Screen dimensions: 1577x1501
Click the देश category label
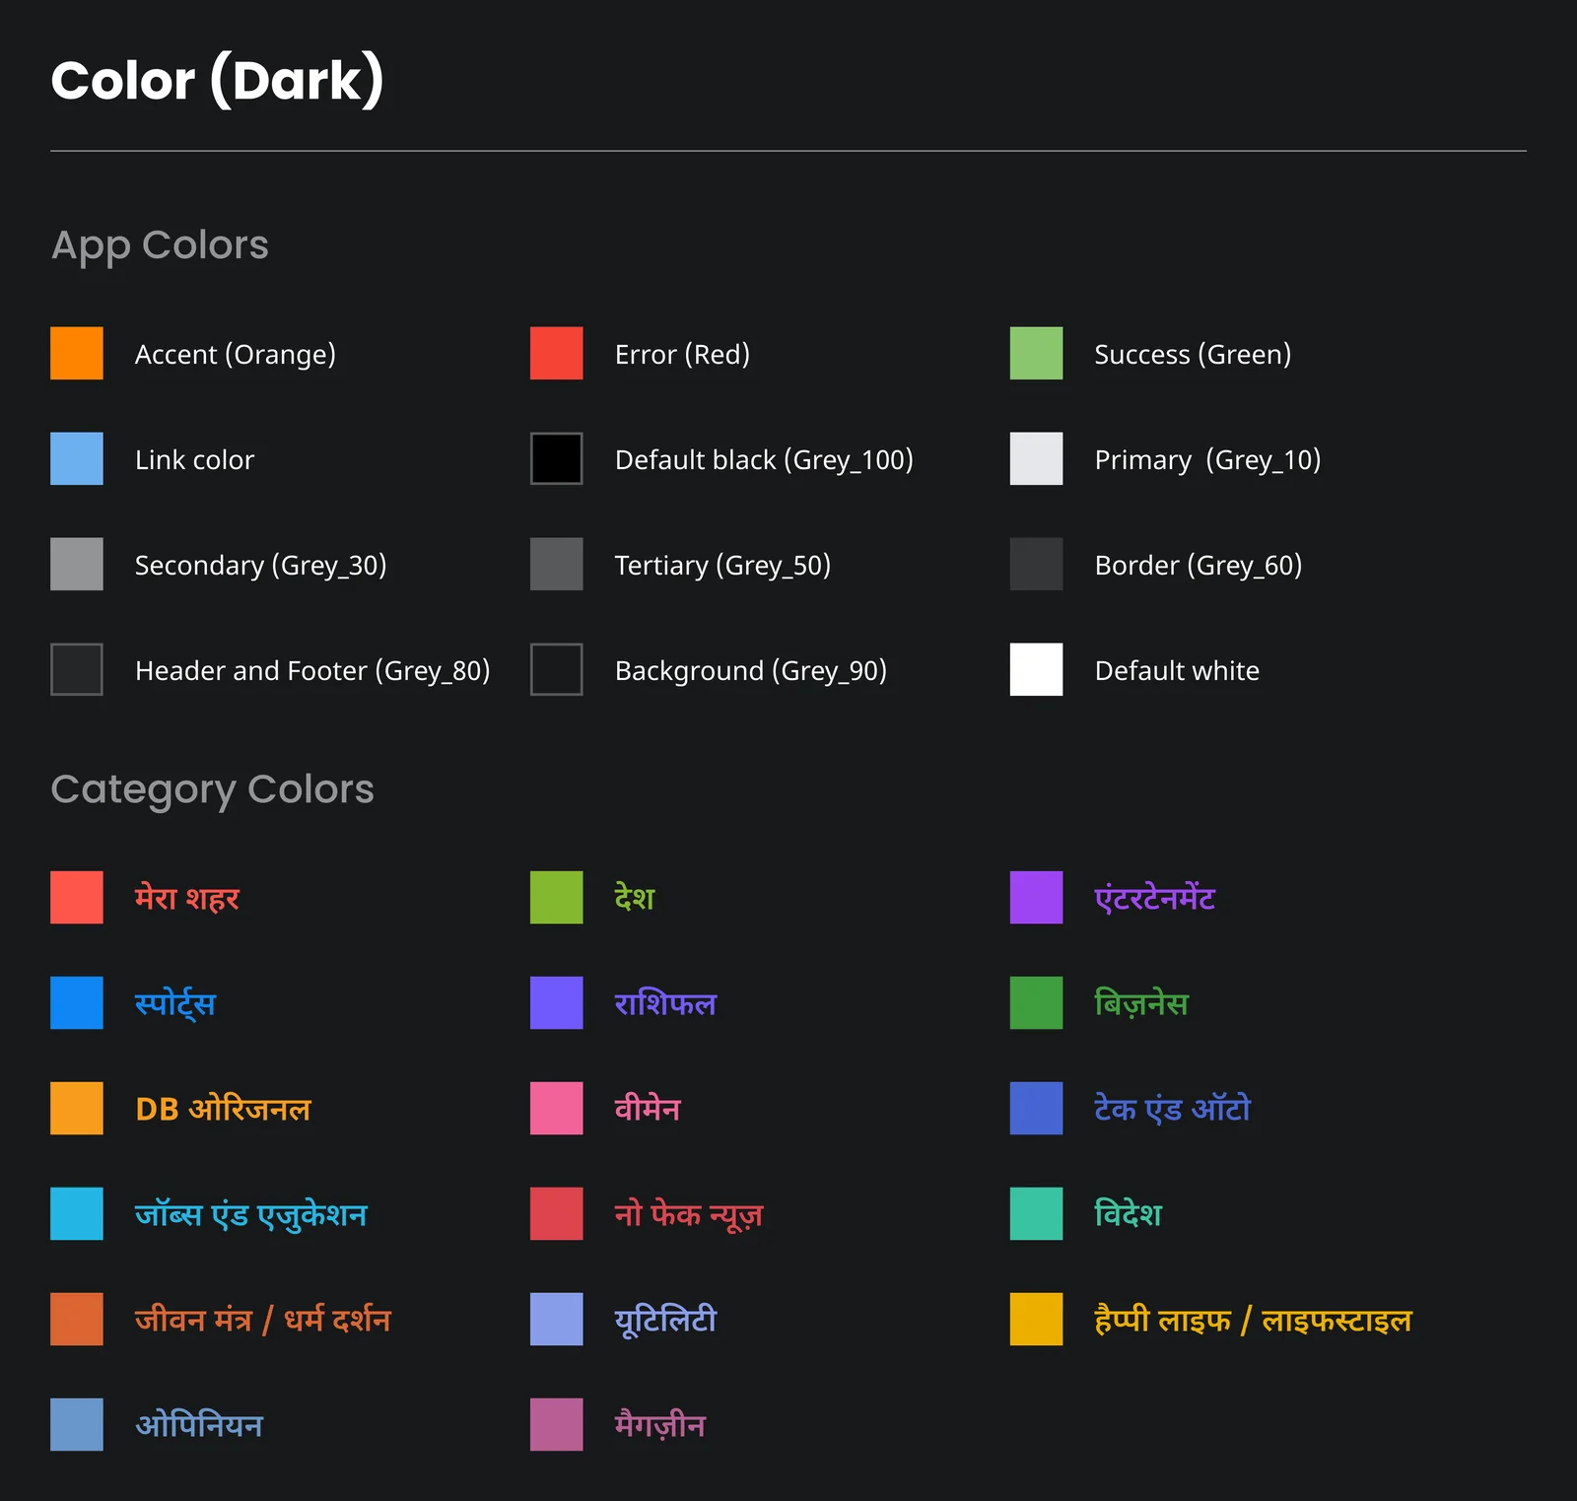tap(635, 899)
